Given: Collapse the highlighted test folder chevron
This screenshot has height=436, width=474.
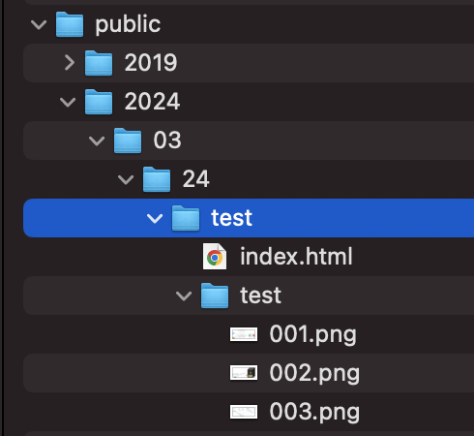Looking at the screenshot, I should (155, 218).
